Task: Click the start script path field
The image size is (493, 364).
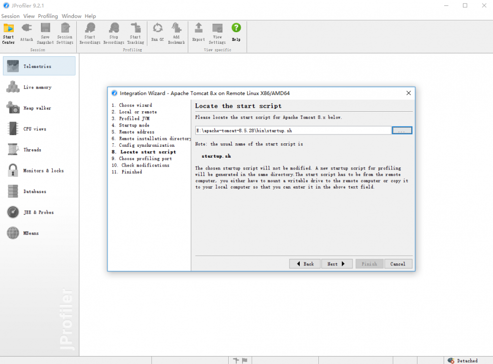Action: 293,131
